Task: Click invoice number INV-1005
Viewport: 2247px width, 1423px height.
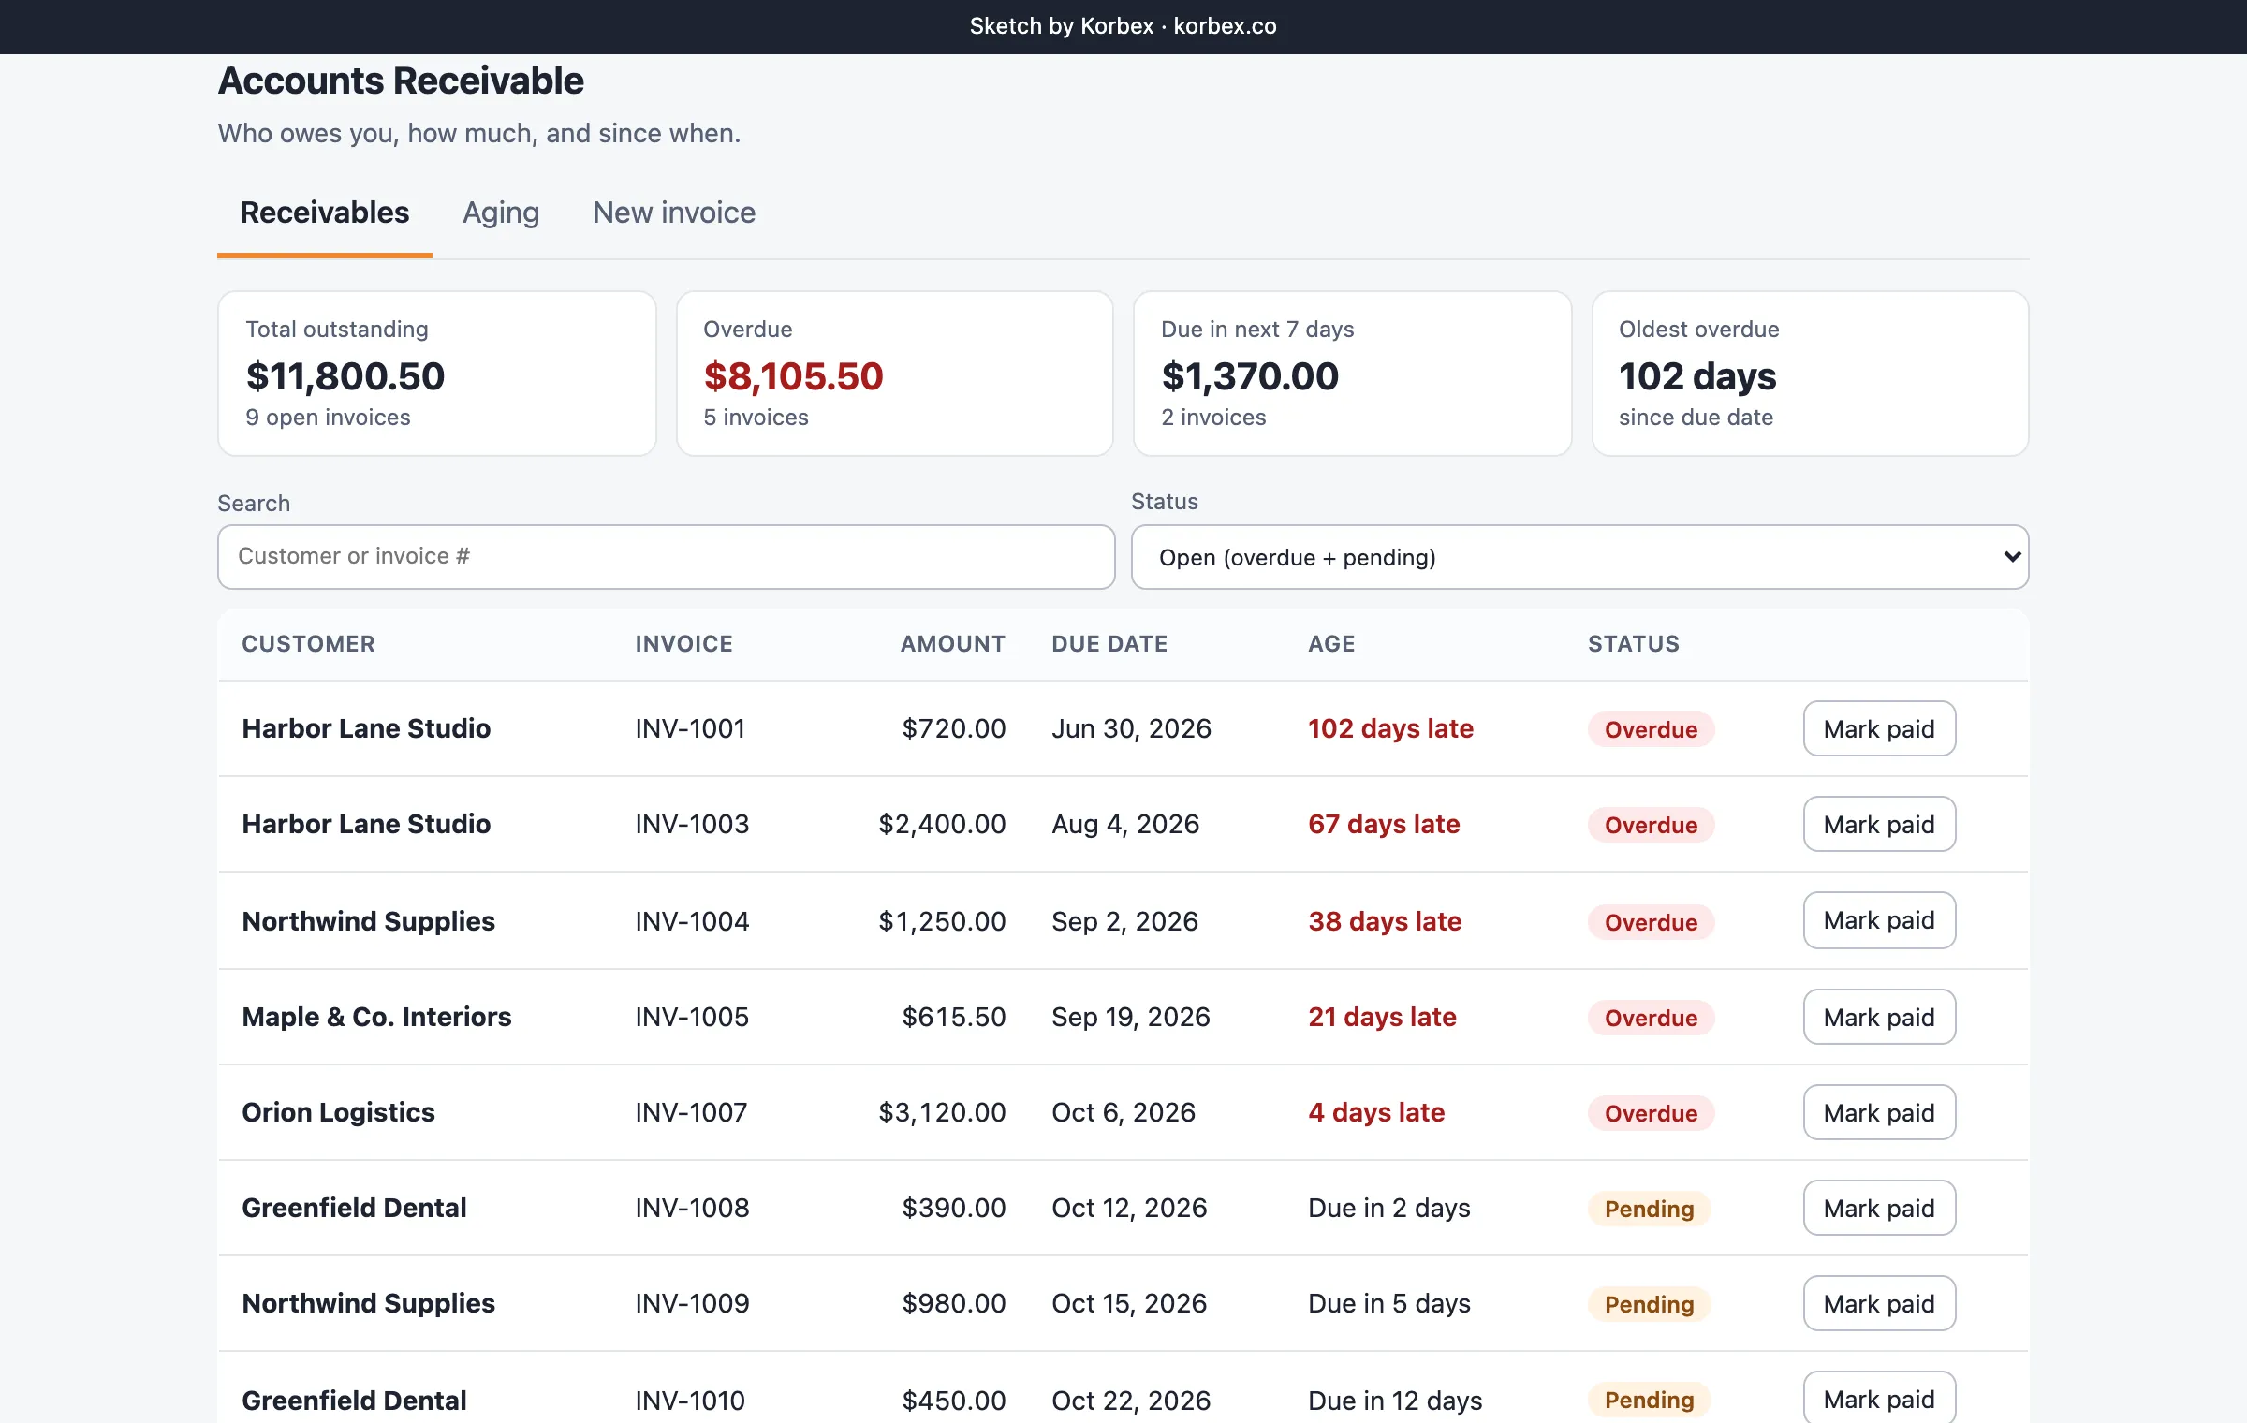Action: 692,1017
